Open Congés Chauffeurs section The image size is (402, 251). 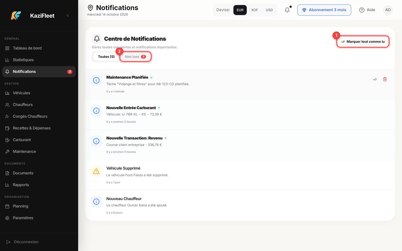point(39,116)
